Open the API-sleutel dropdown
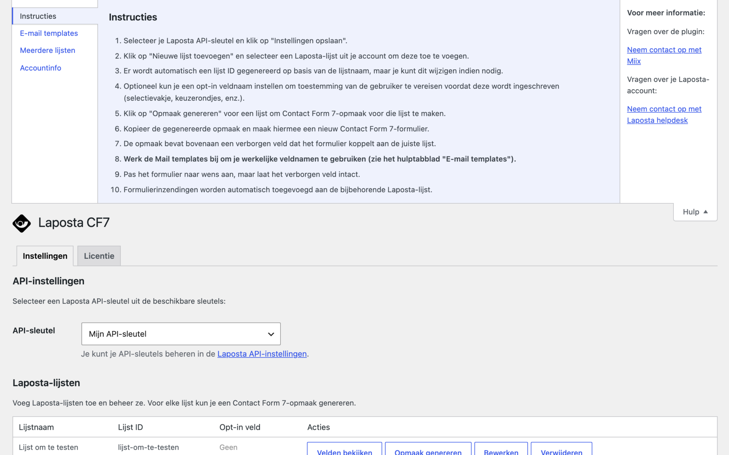The image size is (729, 455). pyautogui.click(x=181, y=334)
